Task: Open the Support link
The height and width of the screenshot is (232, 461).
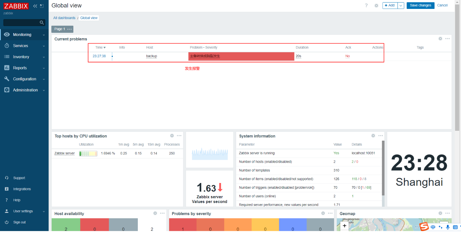Action: tap(19, 178)
